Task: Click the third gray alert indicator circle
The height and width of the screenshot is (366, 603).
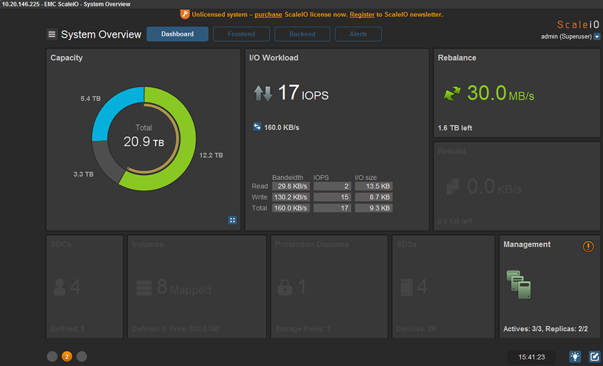Action: click(81, 356)
